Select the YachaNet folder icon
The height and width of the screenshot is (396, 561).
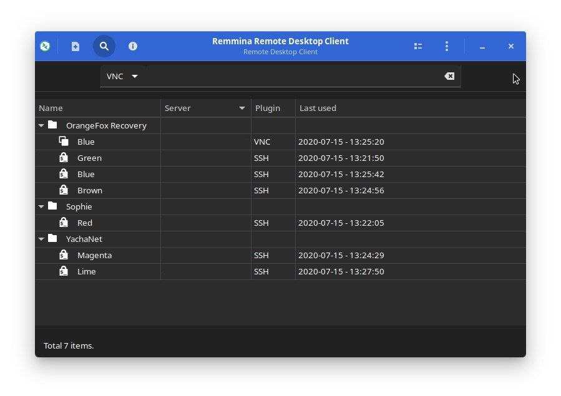pyautogui.click(x=52, y=238)
